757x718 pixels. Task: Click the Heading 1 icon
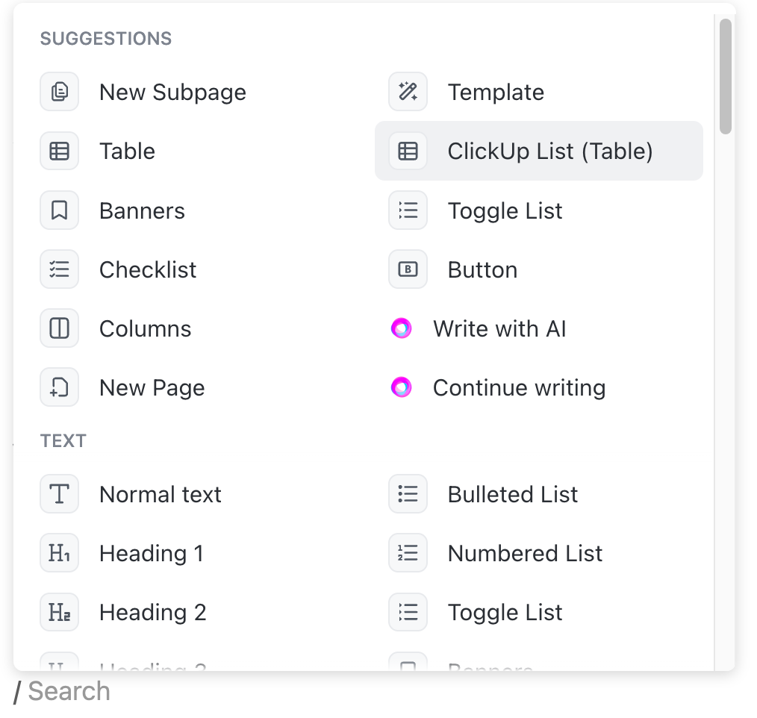click(x=59, y=553)
